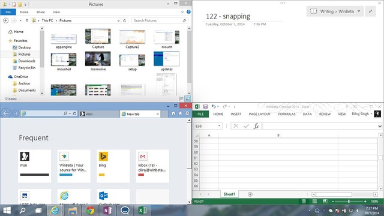Viewport: 384px width, 216px height.
Task: Click the Search Pictures input field
Action: 160,20
